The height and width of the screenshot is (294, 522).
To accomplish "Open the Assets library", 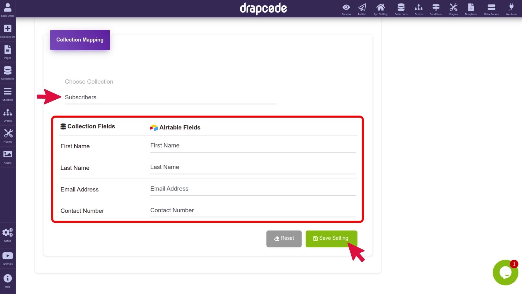I will click(8, 157).
